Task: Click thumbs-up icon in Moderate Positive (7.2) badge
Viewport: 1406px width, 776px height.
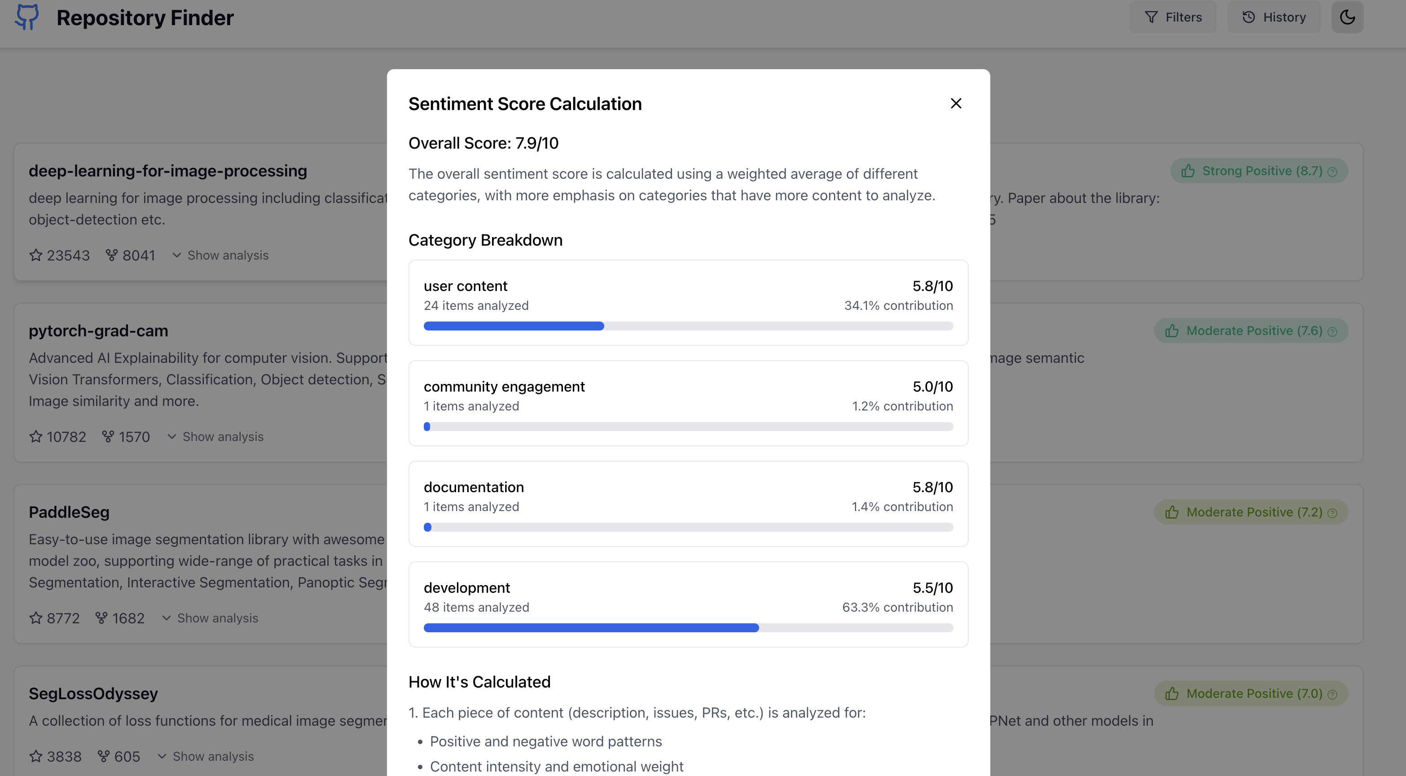Action: [1172, 512]
